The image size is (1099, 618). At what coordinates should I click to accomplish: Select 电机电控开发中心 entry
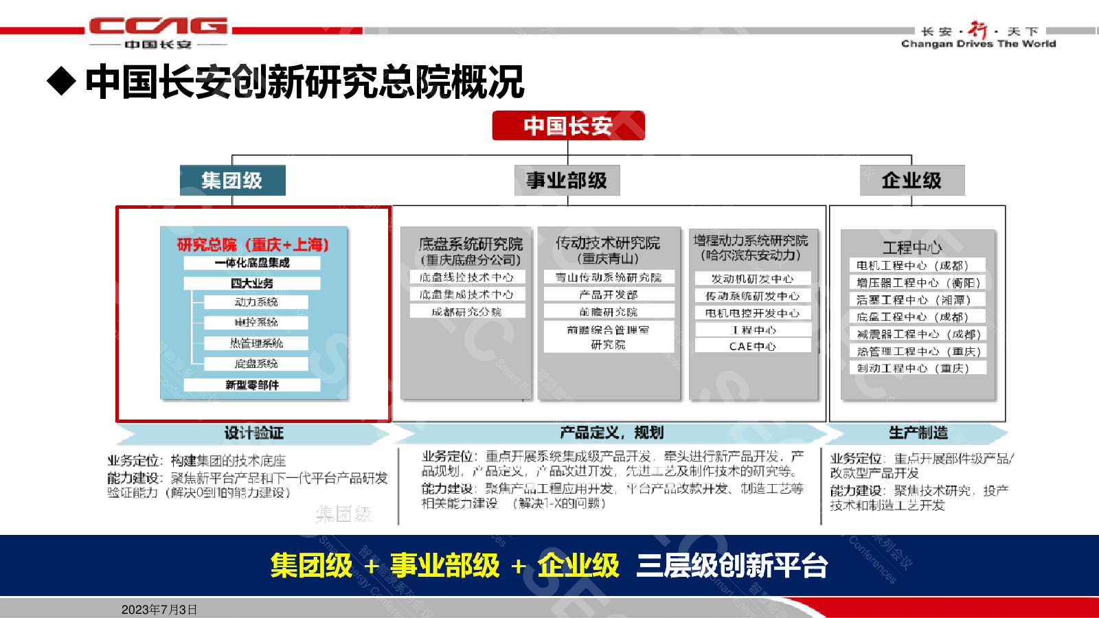click(753, 313)
